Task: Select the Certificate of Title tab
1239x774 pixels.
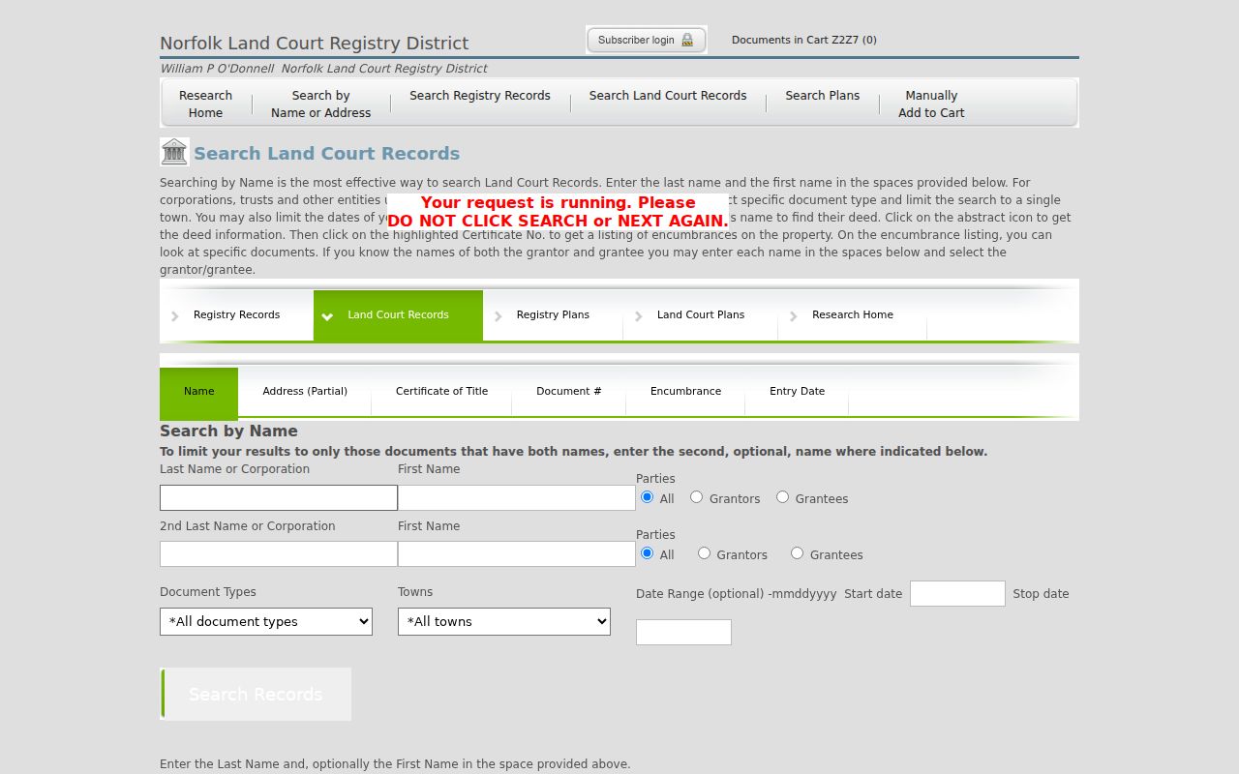Action: click(441, 392)
